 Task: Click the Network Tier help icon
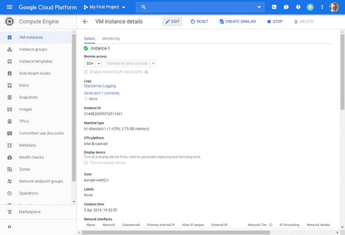[x=271, y=225]
